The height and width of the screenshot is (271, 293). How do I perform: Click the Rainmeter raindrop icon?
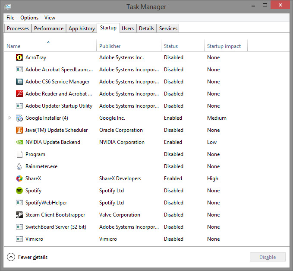[19, 166]
